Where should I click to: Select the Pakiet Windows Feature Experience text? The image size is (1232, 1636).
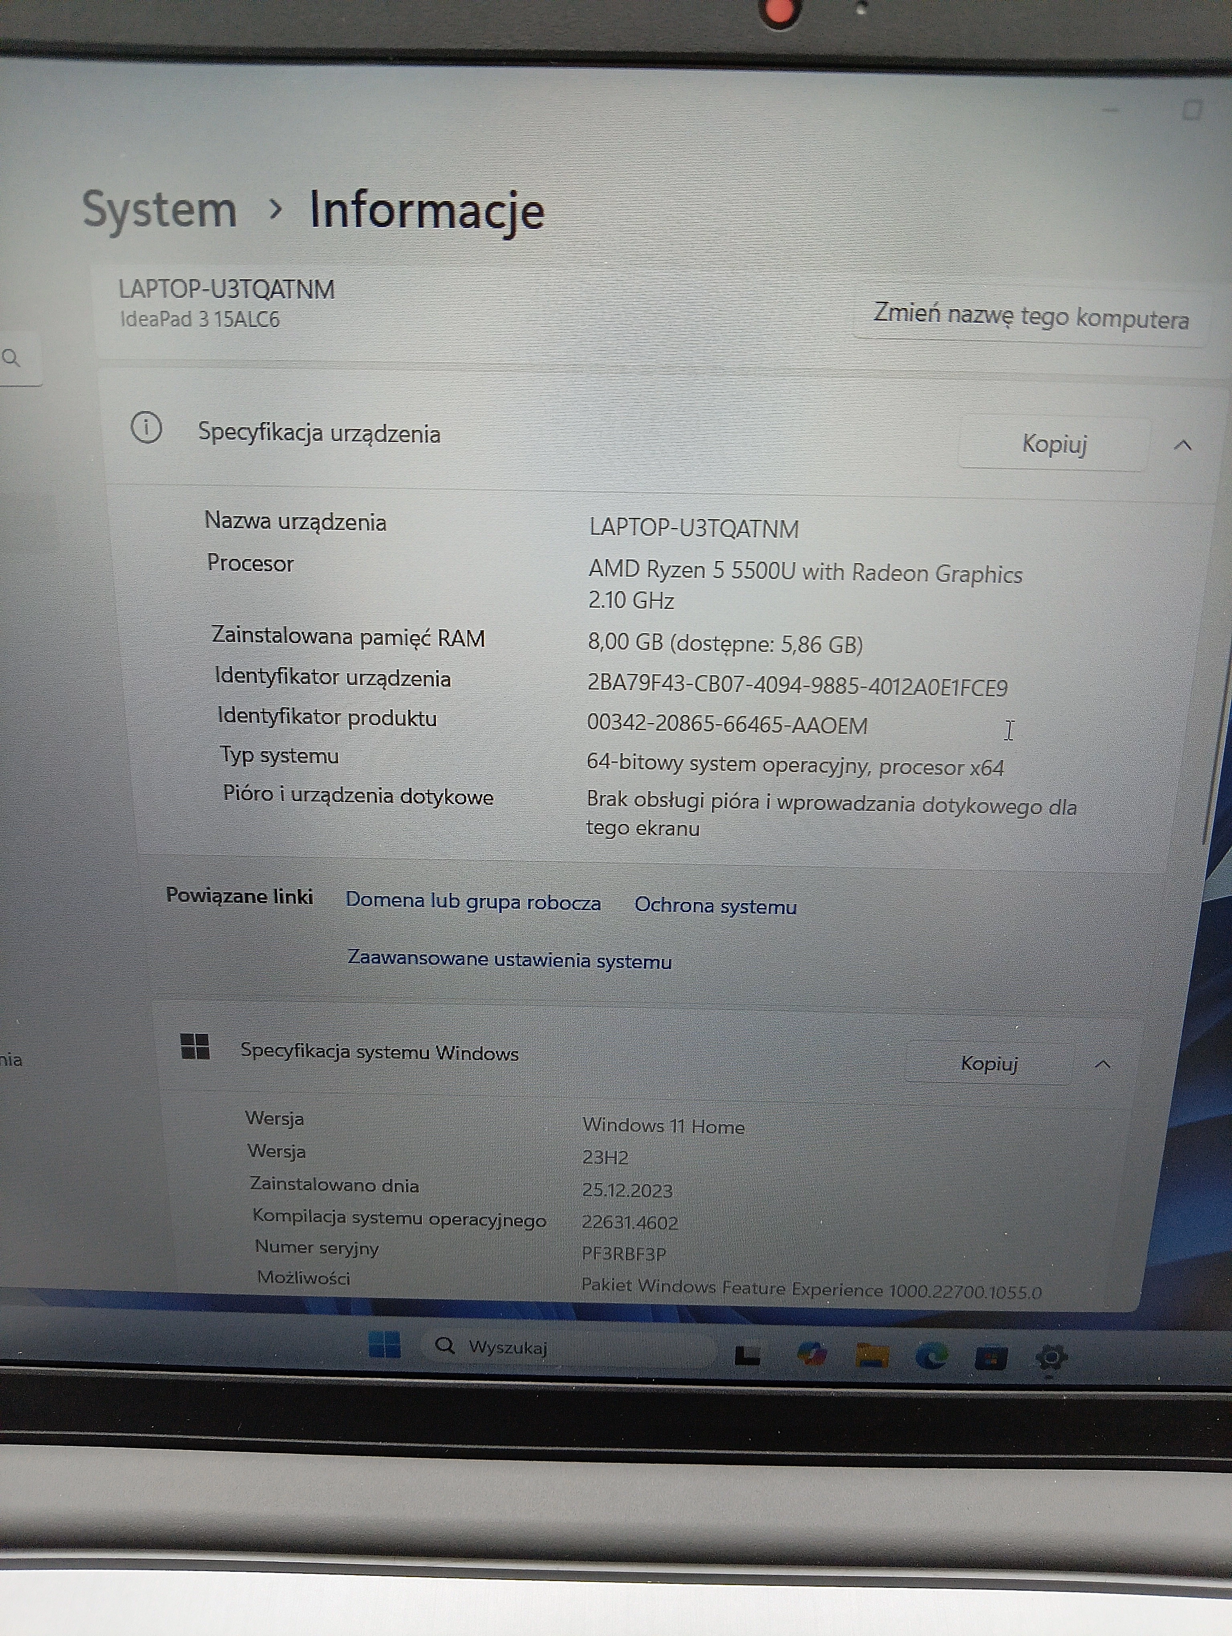tap(811, 1288)
